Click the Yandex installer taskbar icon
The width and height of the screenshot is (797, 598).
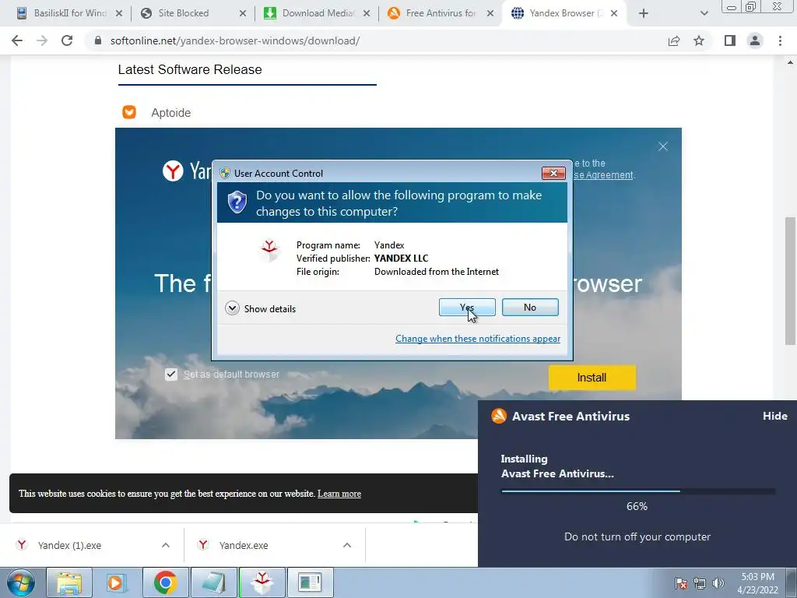point(262,582)
